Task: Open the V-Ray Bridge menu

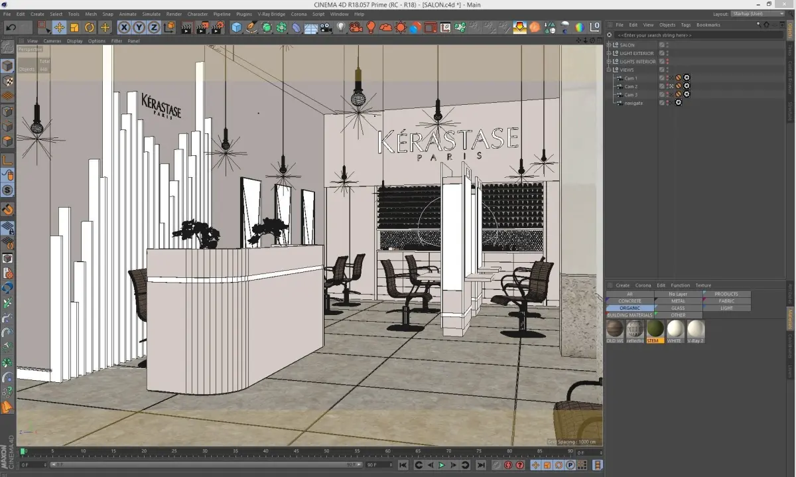Action: [271, 14]
